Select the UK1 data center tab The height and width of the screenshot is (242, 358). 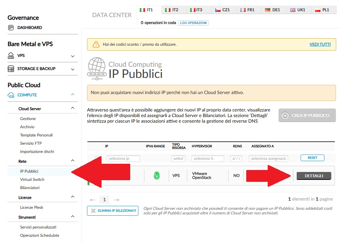coord(298,10)
